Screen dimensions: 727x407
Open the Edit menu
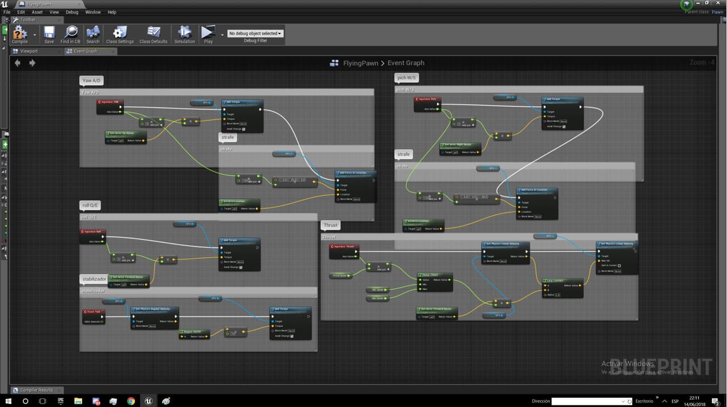[21, 12]
